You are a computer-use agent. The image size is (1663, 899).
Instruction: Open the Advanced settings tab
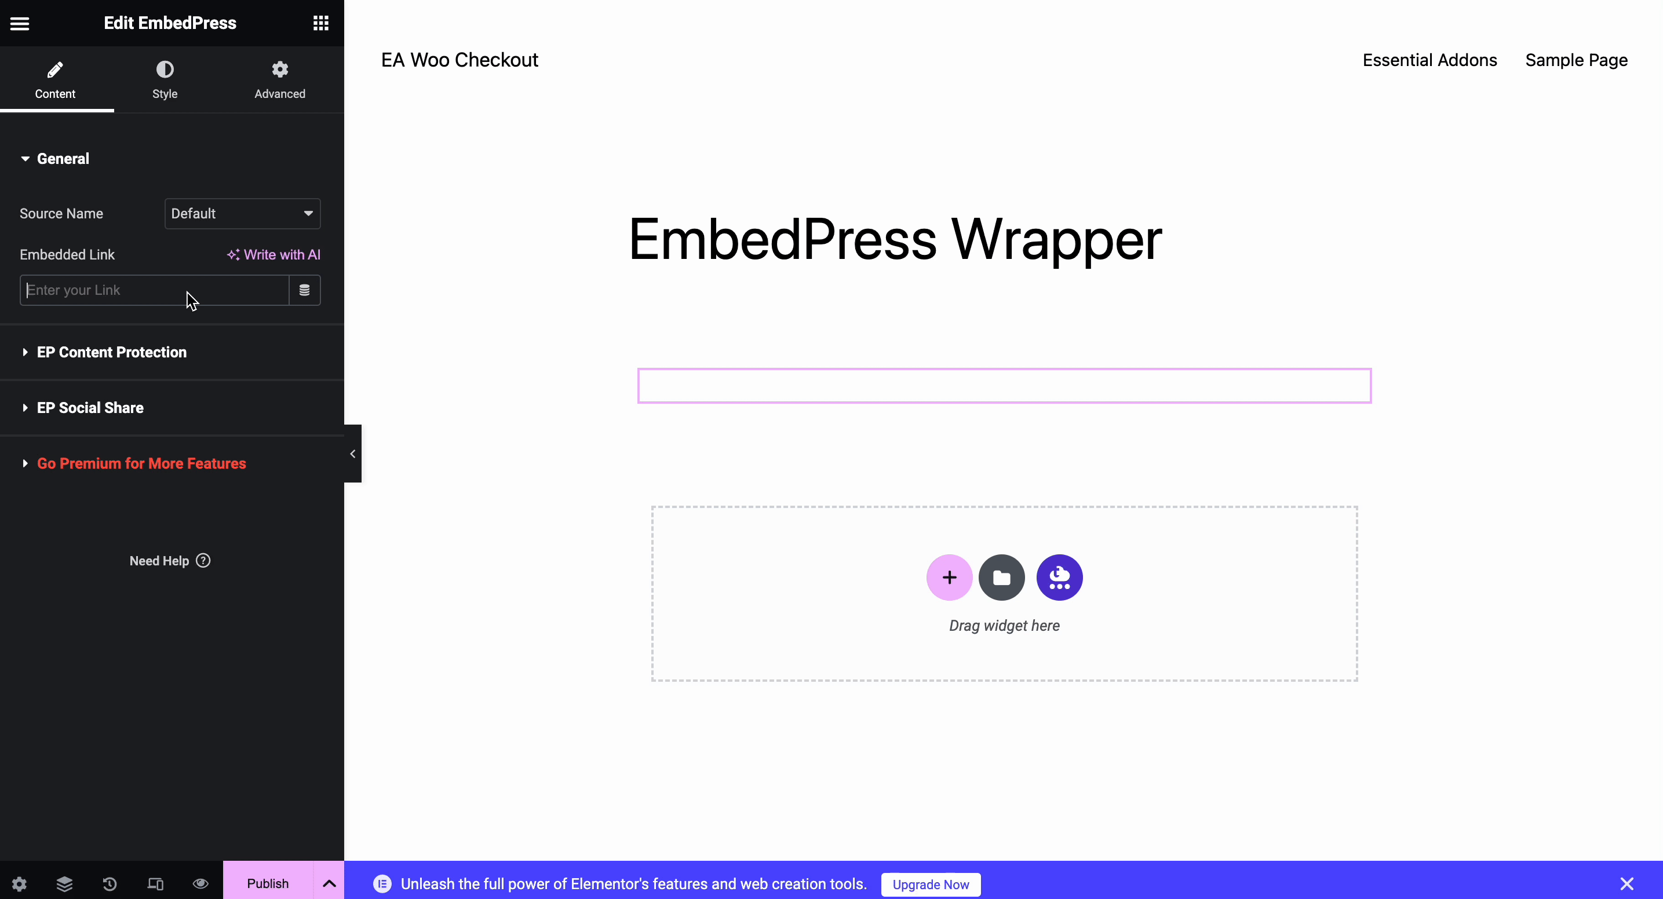279,80
